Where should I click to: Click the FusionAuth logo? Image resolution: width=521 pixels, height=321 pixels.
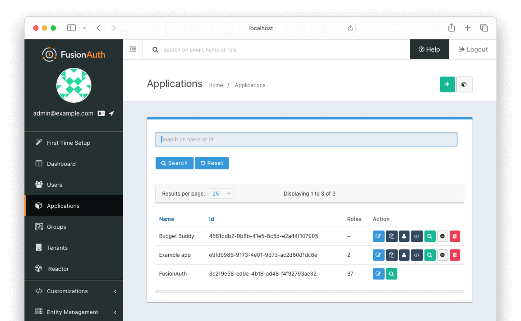[74, 54]
